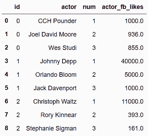This screenshot has width=148, height=136.
Task: Click row index 8 label
Action: tap(7, 128)
